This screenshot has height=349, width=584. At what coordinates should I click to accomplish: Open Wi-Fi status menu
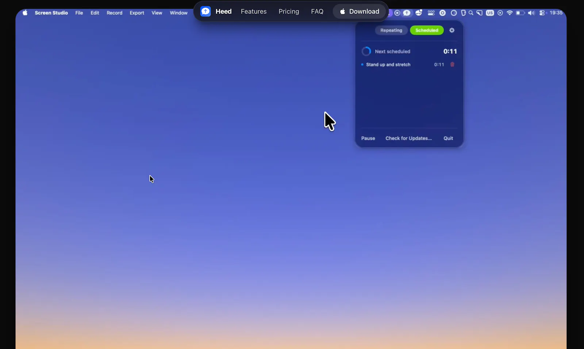pyautogui.click(x=510, y=13)
